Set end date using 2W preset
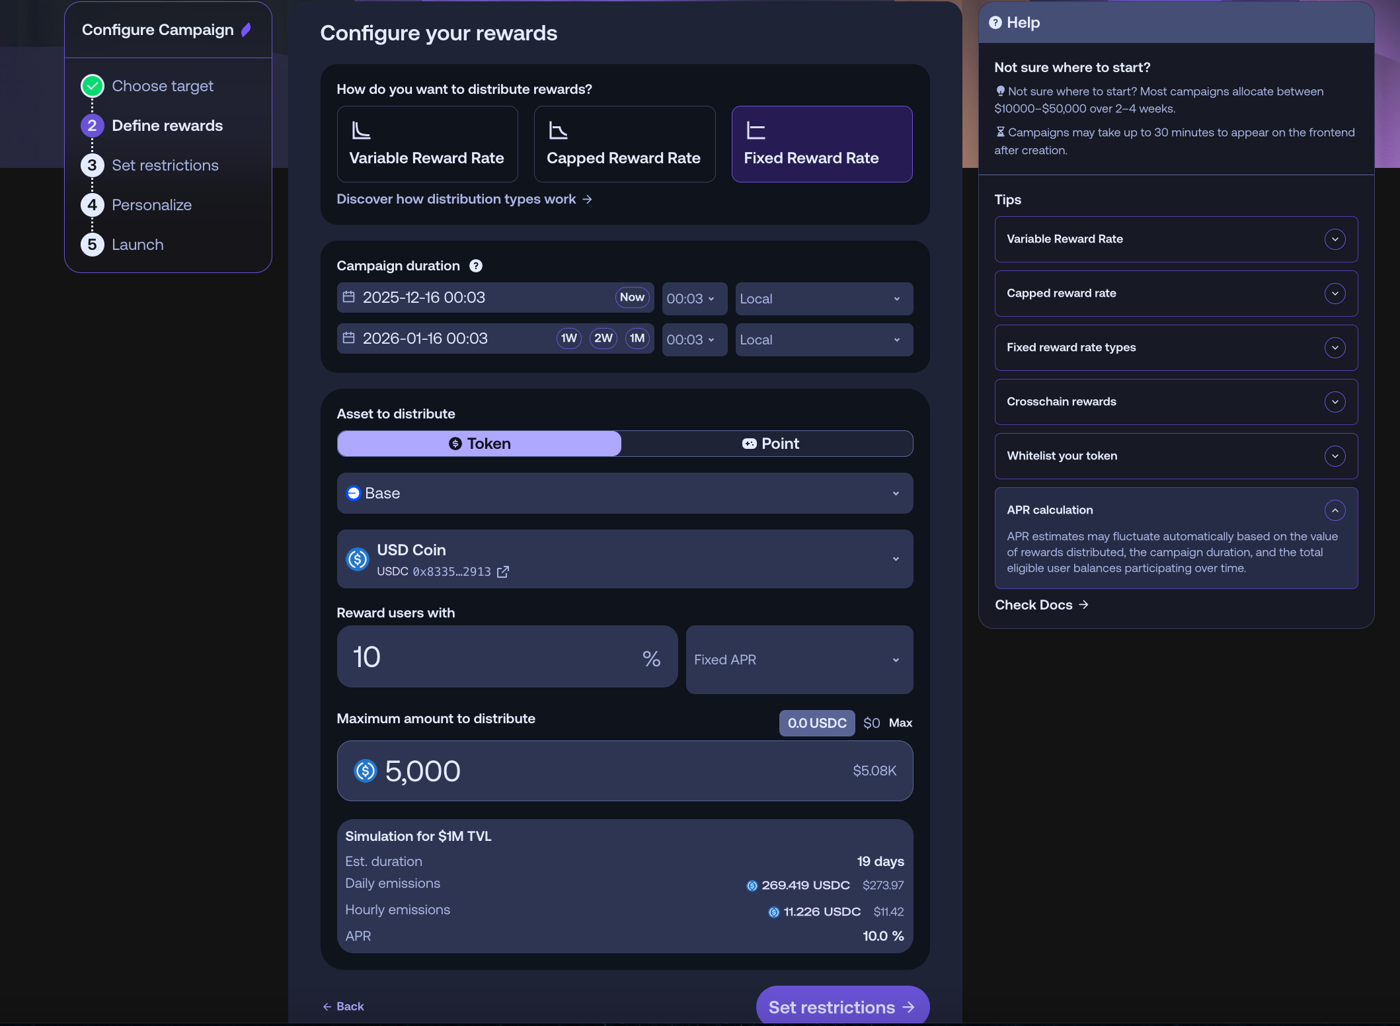The width and height of the screenshot is (1400, 1026). (602, 338)
